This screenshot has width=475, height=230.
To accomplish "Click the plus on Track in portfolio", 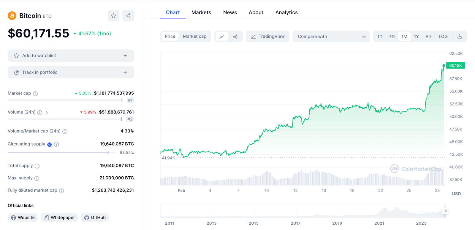I will coord(125,72).
